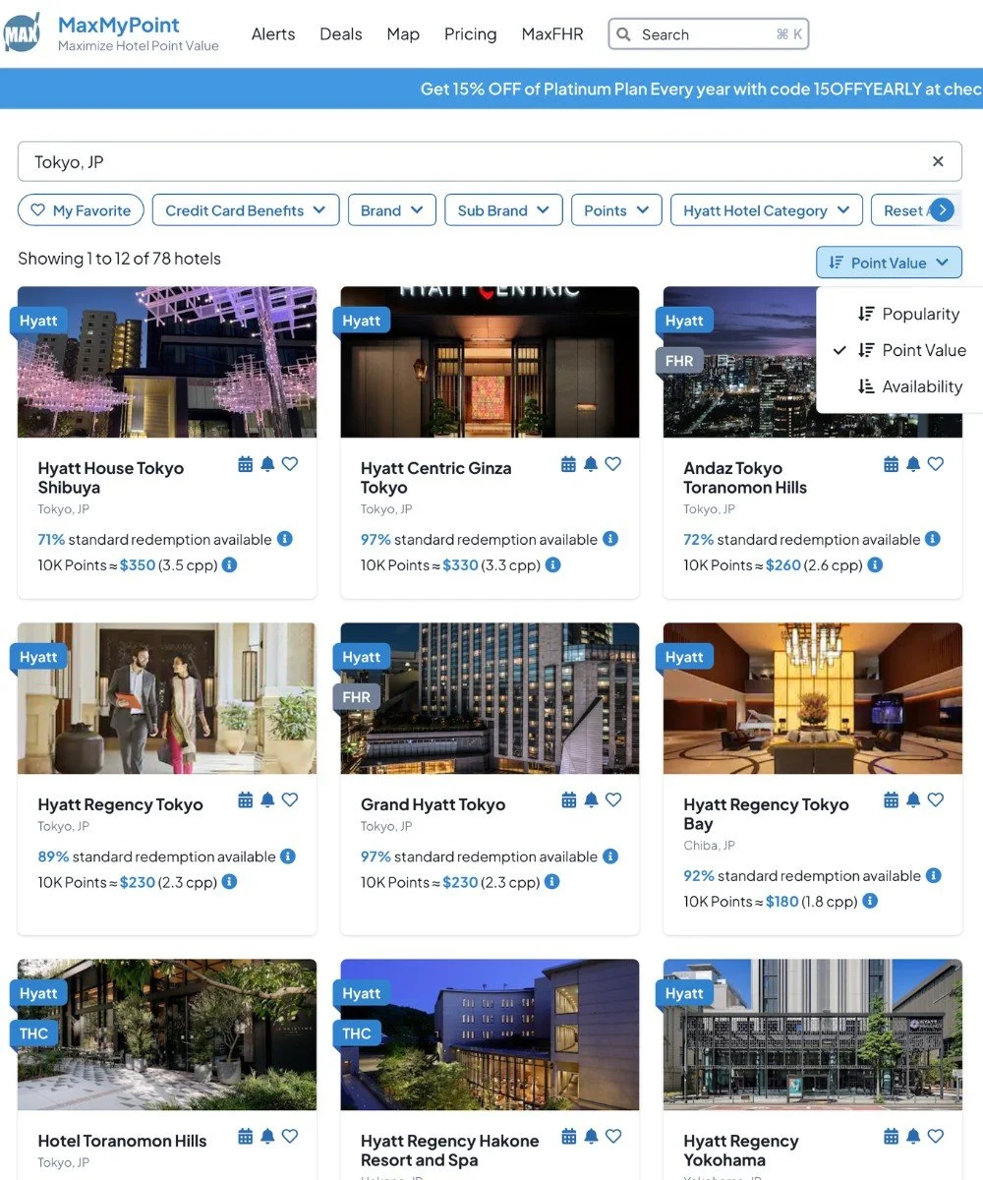Open Hyatt Regency Yokohama hotel title
Image resolution: width=983 pixels, height=1180 pixels.
tap(741, 1150)
